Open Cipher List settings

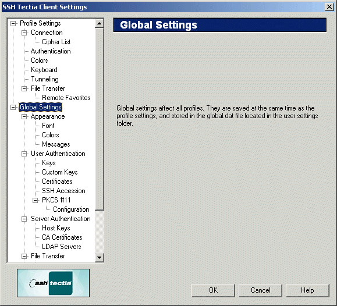(56, 42)
